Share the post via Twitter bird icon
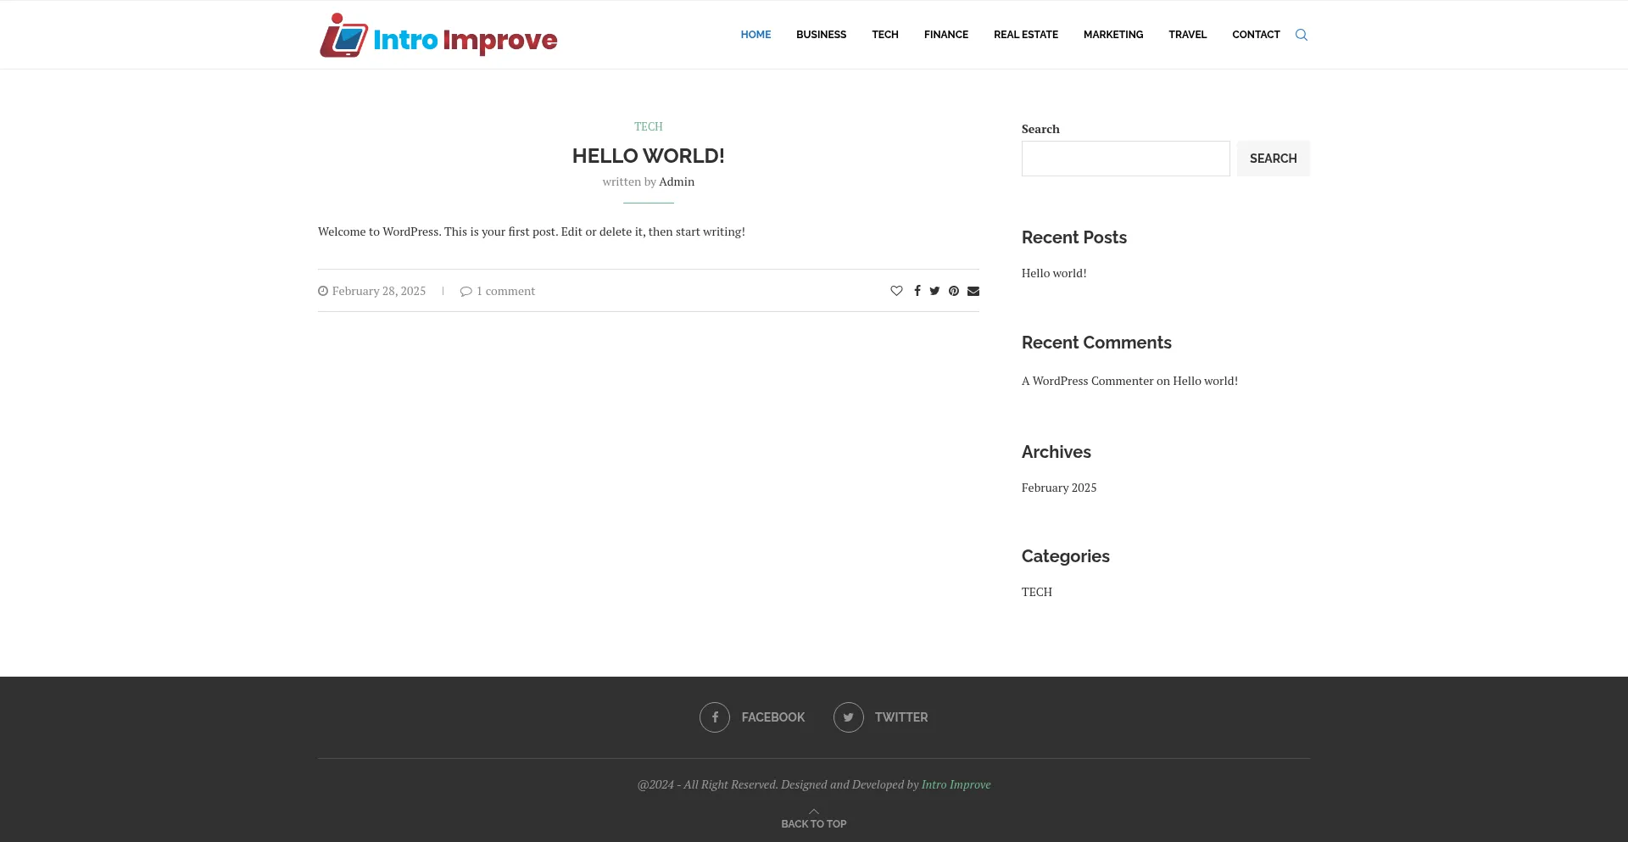This screenshot has height=842, width=1628. [934, 291]
